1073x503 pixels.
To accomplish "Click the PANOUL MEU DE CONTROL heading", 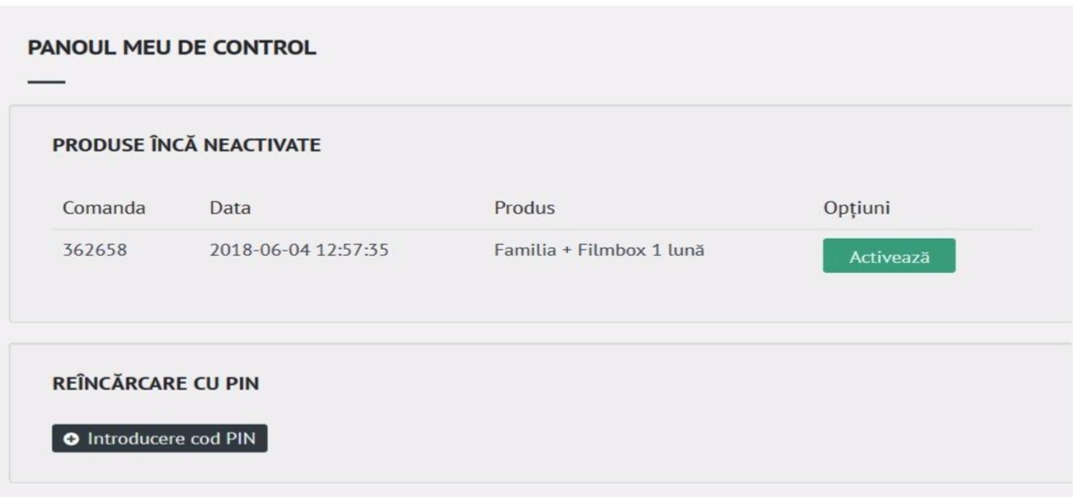I will click(x=172, y=49).
